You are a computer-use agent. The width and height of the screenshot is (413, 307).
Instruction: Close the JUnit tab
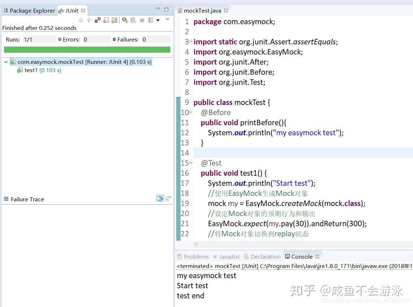pyautogui.click(x=83, y=10)
